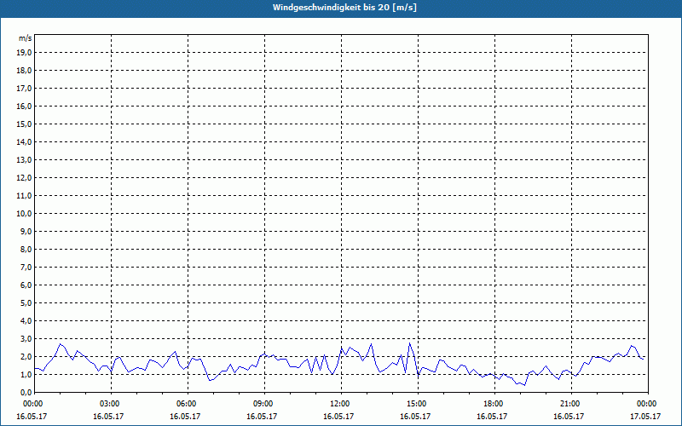Pick the "1,0" y-axis label

click(26, 374)
